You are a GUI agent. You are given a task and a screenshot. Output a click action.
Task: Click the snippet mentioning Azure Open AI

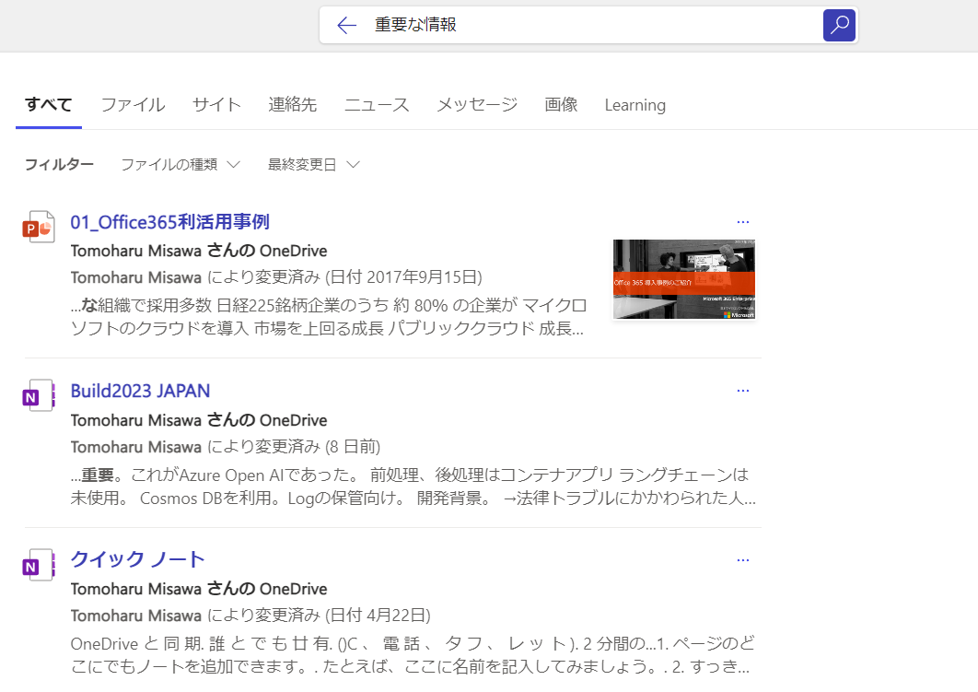coord(413,487)
